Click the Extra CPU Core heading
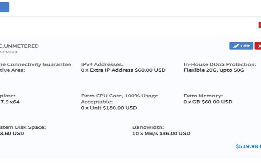261x163 pixels. coord(119,96)
